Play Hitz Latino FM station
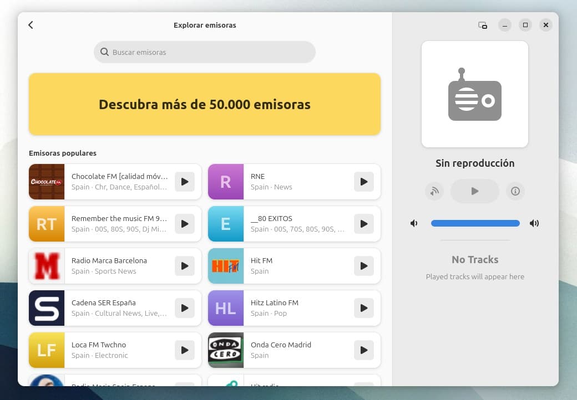Screen dimensions: 577x400 pyautogui.click(x=364, y=308)
